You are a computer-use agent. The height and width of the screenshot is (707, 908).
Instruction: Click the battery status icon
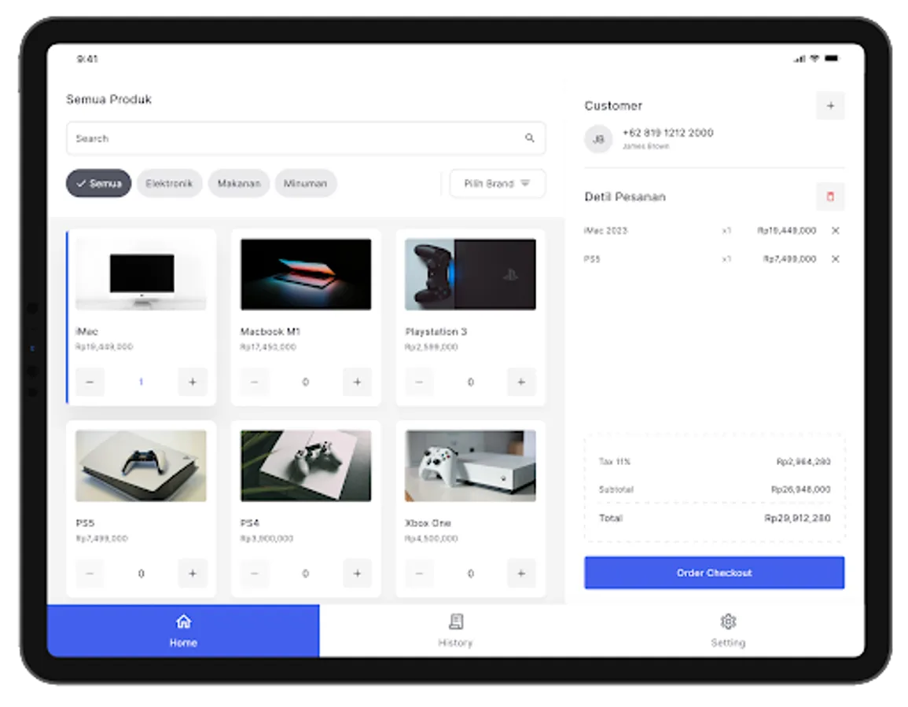[832, 58]
